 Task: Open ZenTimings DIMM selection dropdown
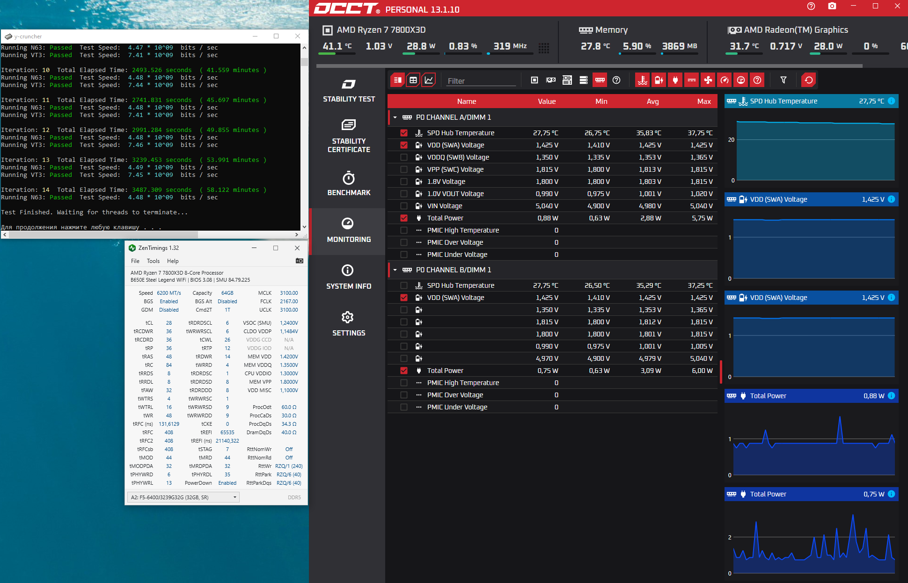point(183,497)
